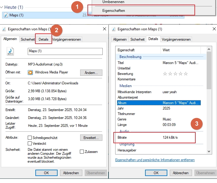Set third star in Bewertung rating
This screenshot has width=217, height=183.
(175, 74)
